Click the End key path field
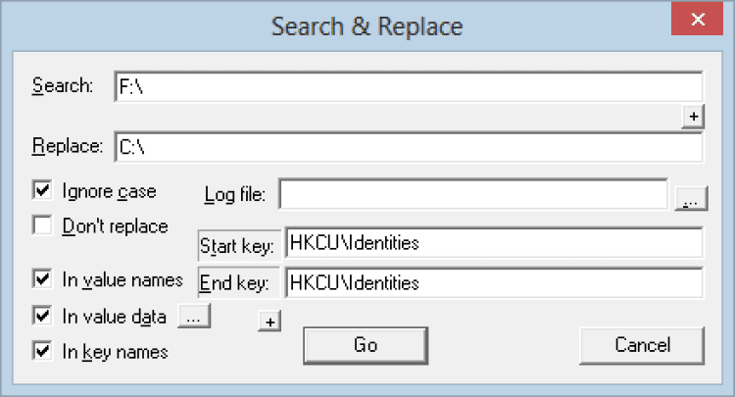Image resolution: width=735 pixels, height=397 pixels. [494, 283]
